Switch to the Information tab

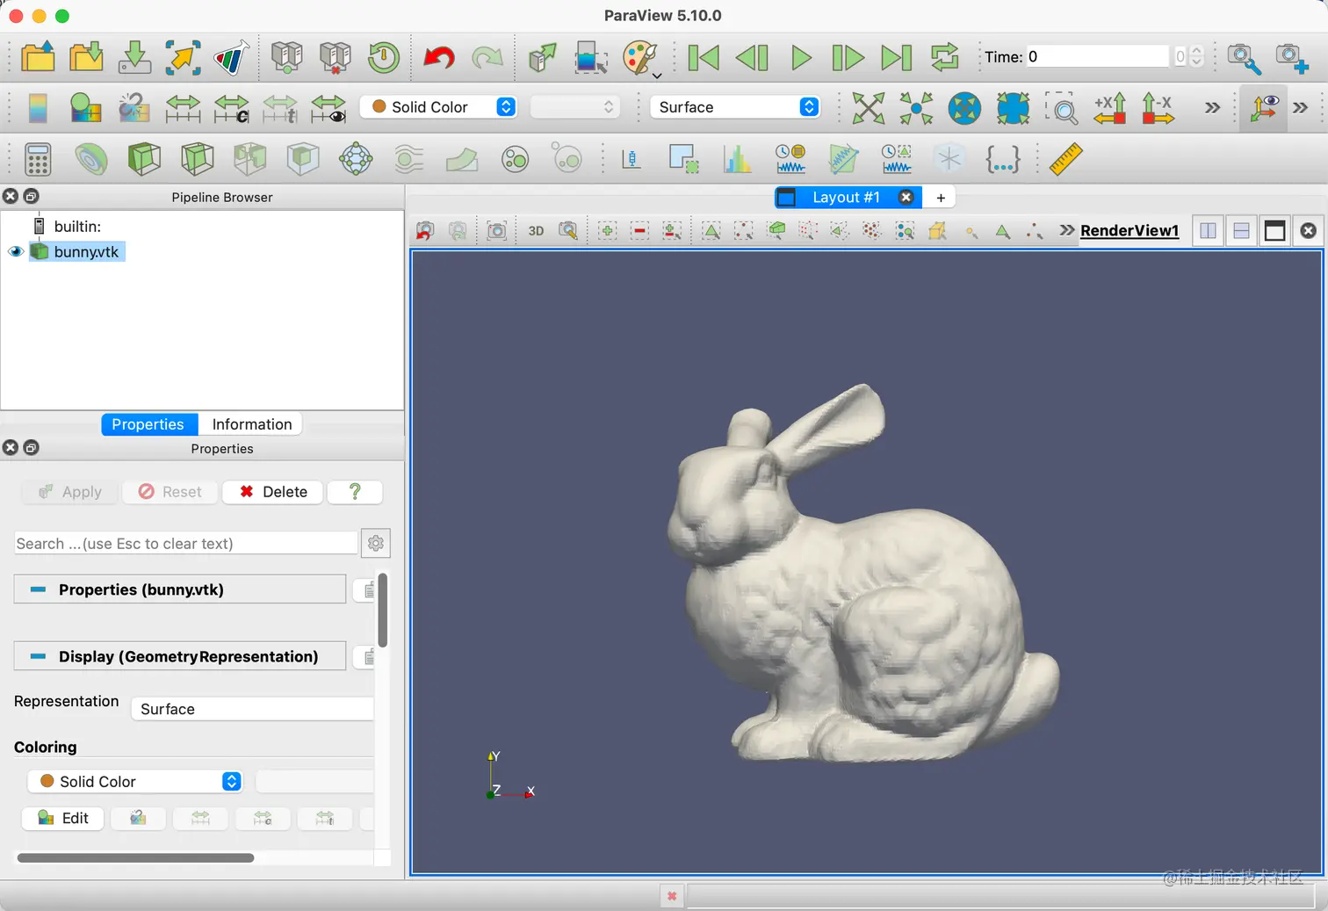[251, 424]
